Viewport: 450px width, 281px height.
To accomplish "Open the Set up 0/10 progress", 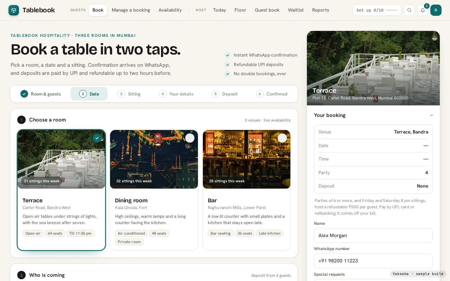I will tap(377, 10).
